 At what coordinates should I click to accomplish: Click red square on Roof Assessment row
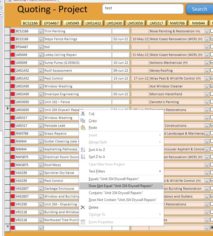click(x=13, y=71)
